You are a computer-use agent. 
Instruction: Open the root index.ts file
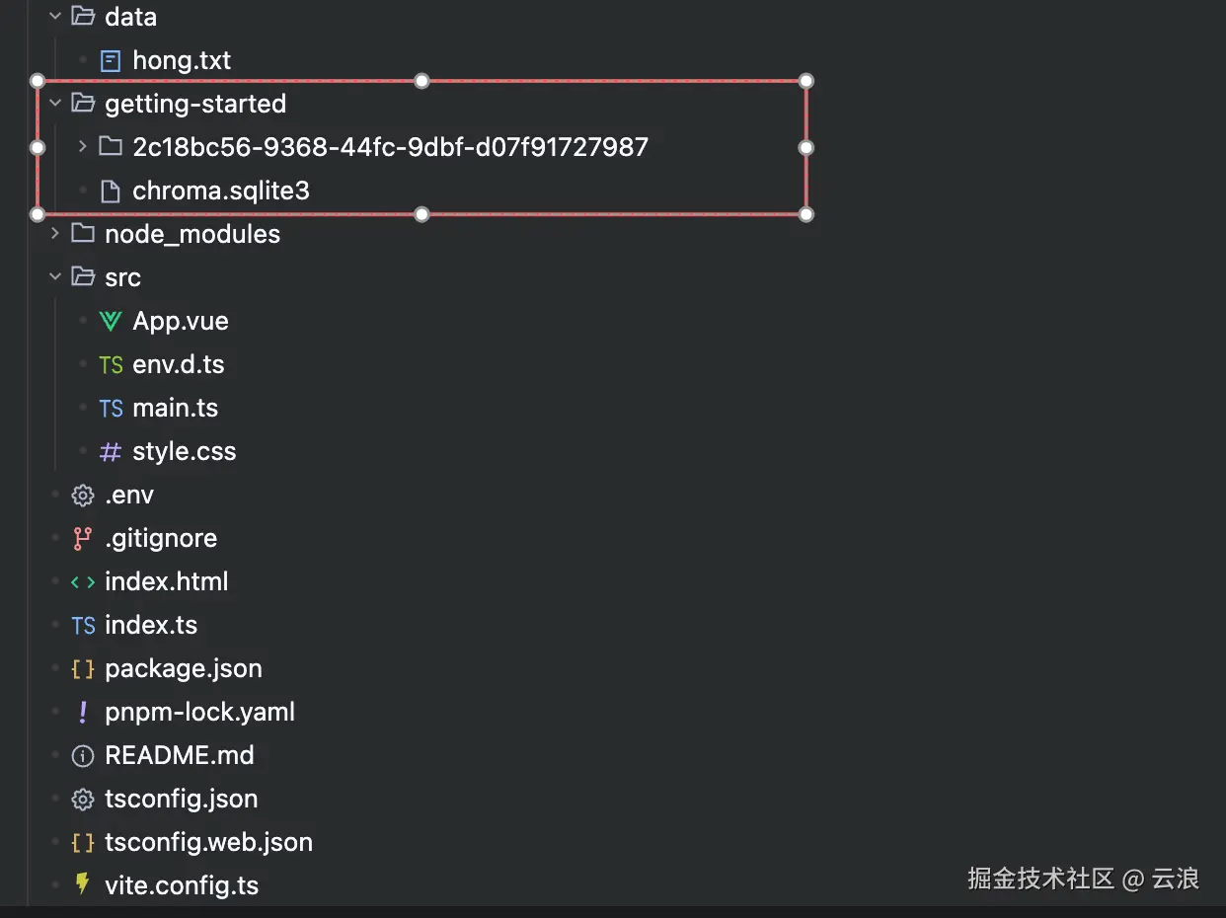click(151, 626)
